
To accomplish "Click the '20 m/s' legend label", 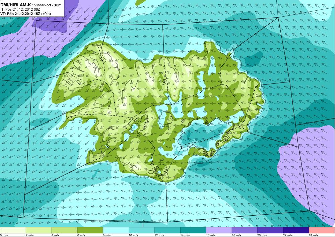I will [262, 235].
